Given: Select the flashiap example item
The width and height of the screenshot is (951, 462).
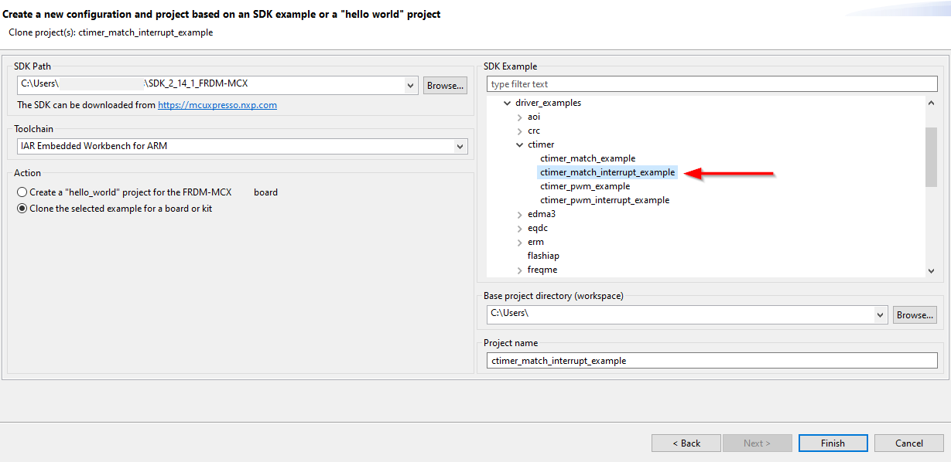Looking at the screenshot, I should click(x=543, y=256).
